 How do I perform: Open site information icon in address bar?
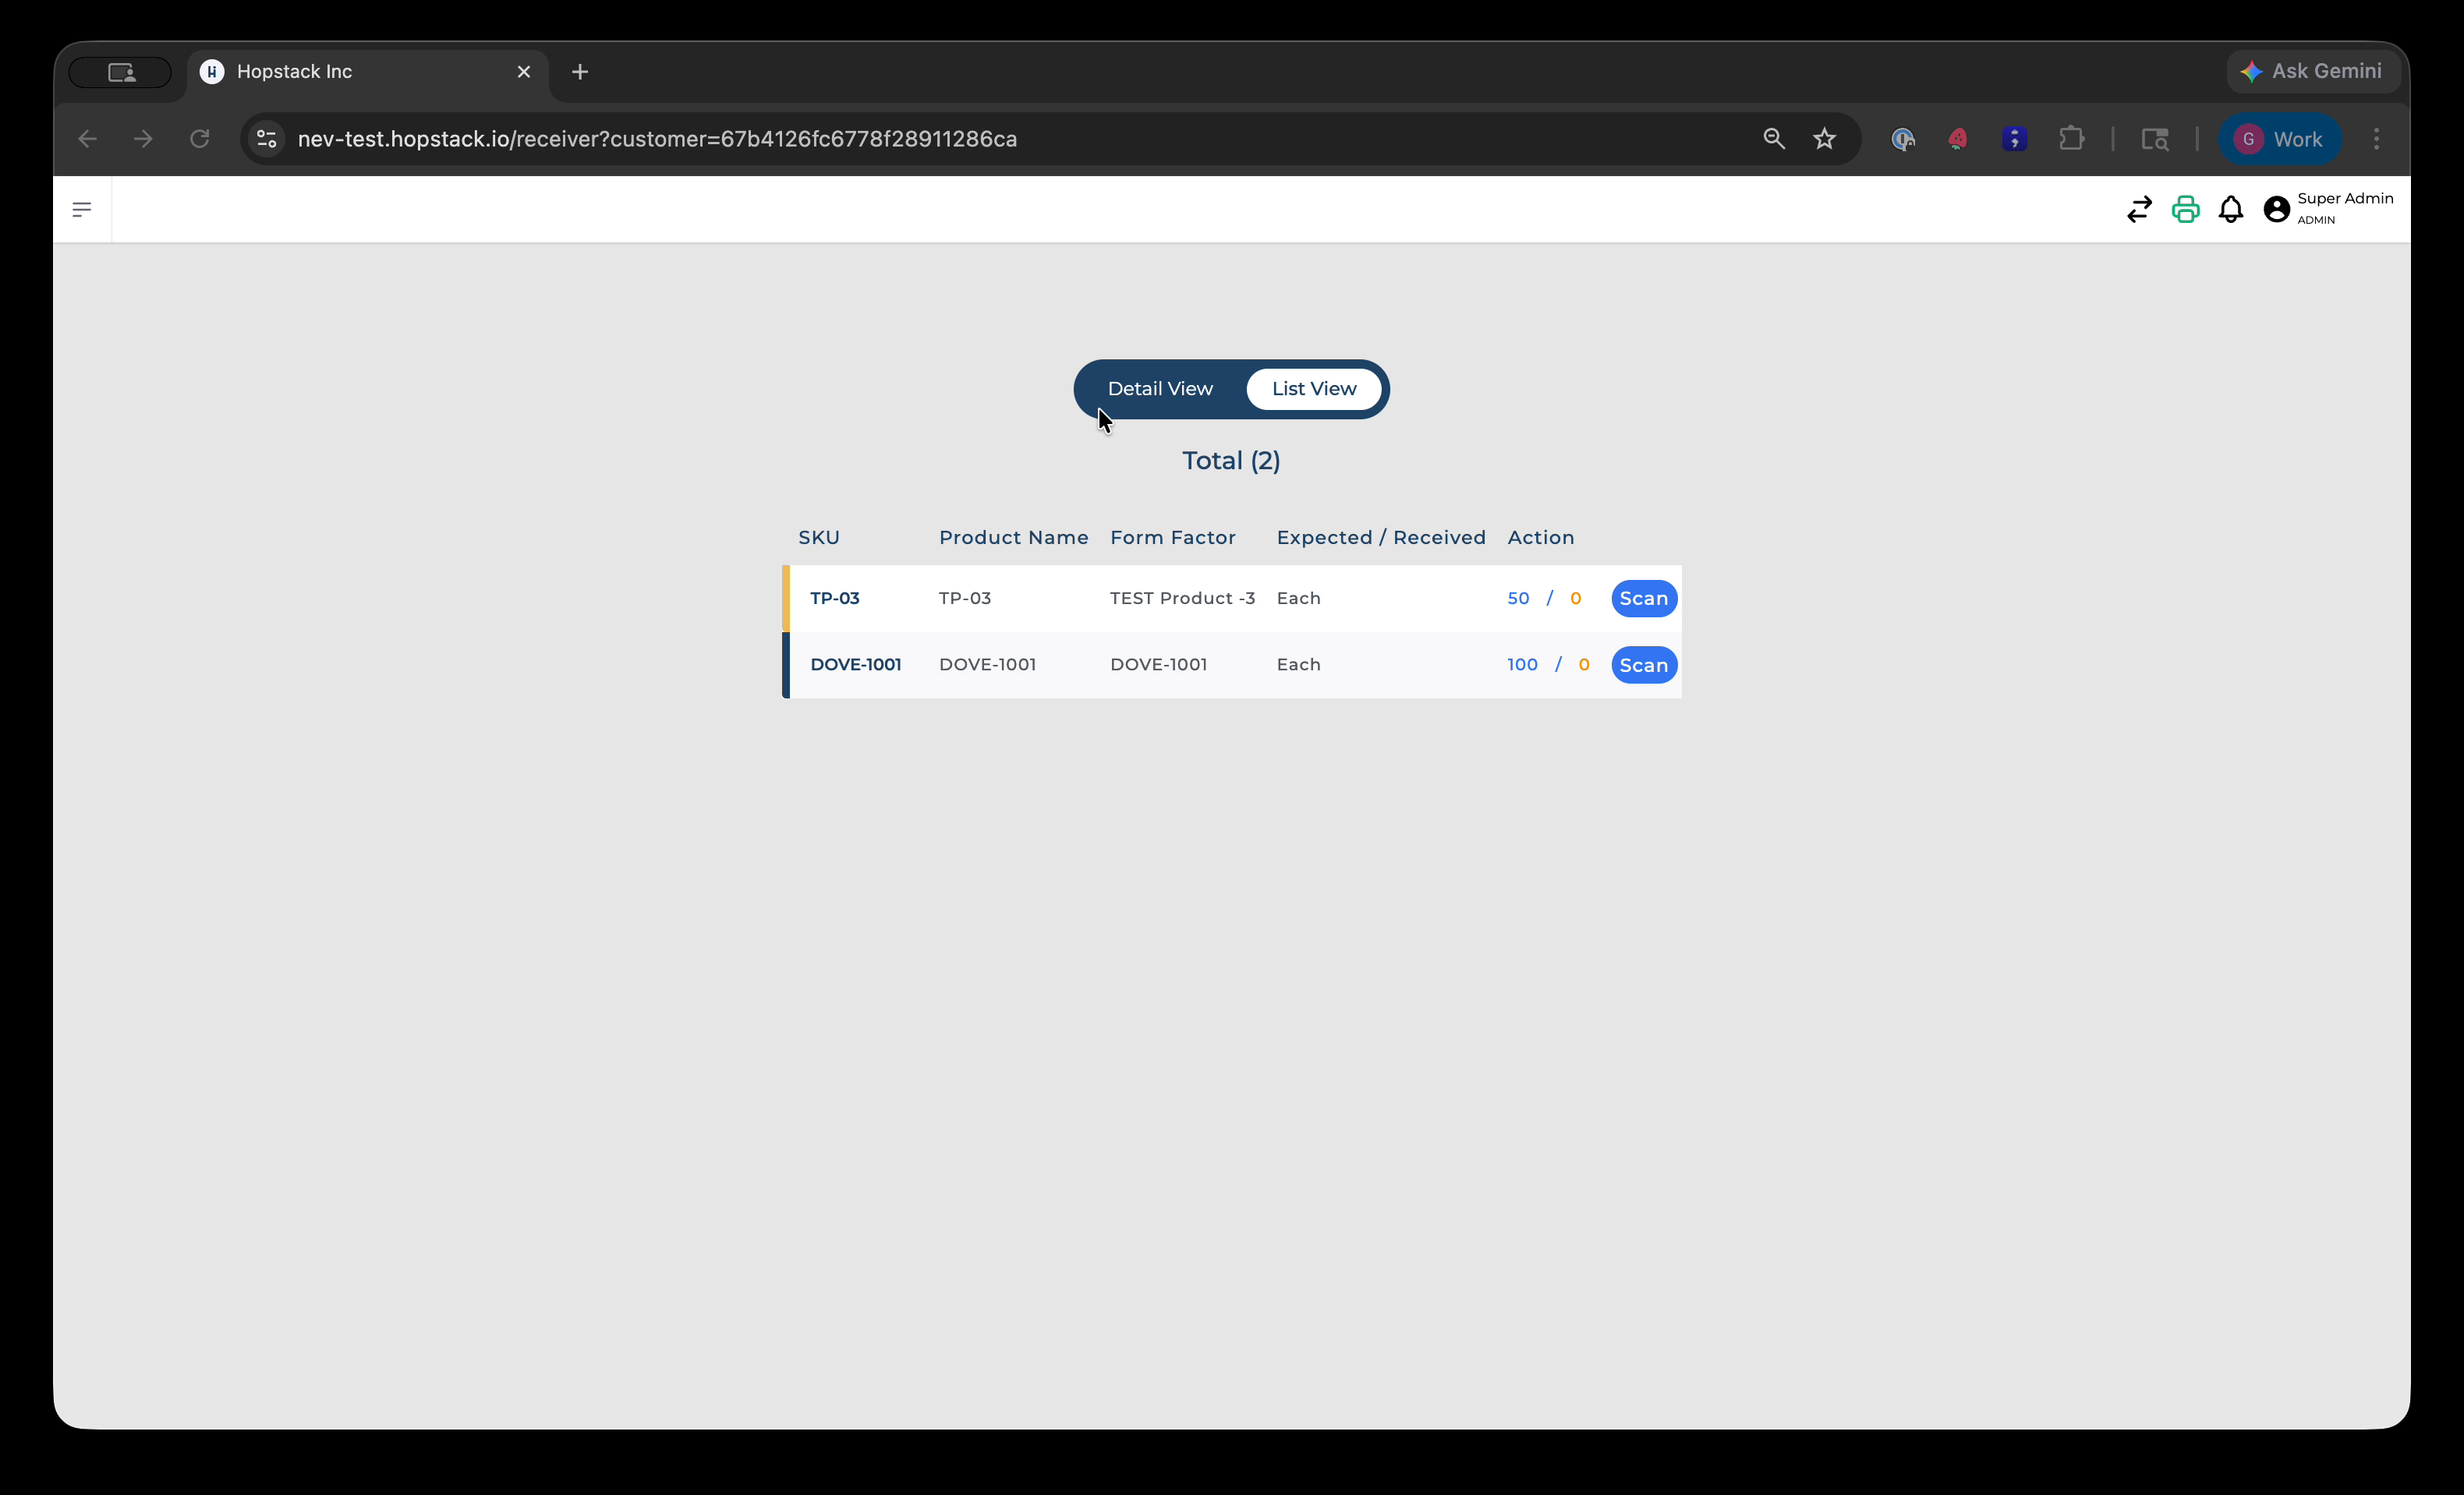coord(267,139)
